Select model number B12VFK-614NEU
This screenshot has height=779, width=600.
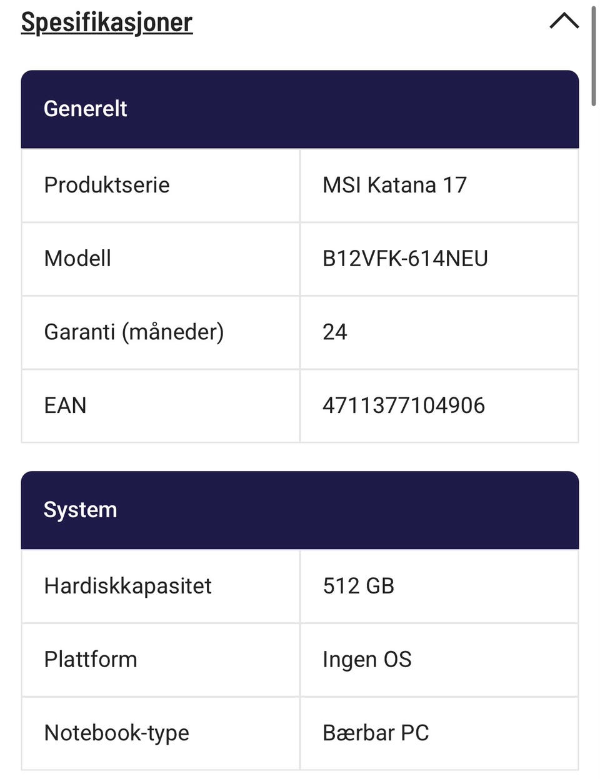(x=405, y=259)
